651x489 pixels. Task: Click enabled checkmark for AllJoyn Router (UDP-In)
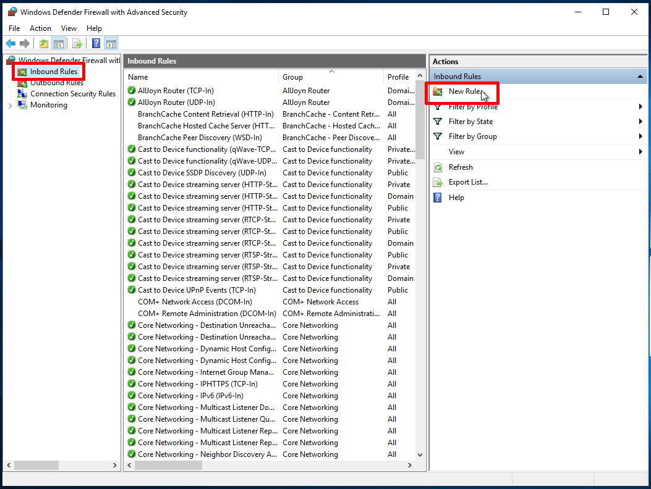132,102
